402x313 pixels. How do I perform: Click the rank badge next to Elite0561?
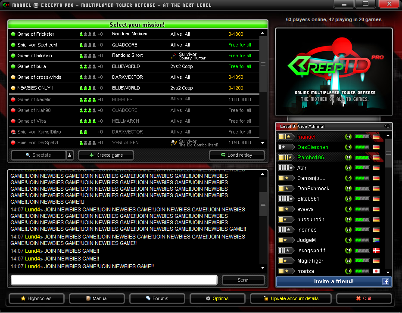pyautogui.click(x=286, y=199)
